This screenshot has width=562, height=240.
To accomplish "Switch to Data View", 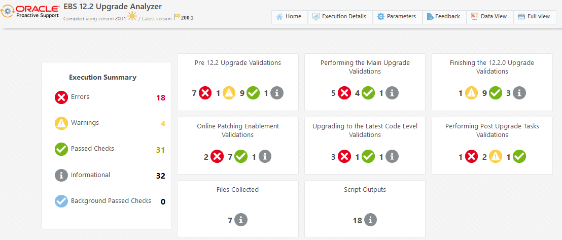I will pos(489,17).
